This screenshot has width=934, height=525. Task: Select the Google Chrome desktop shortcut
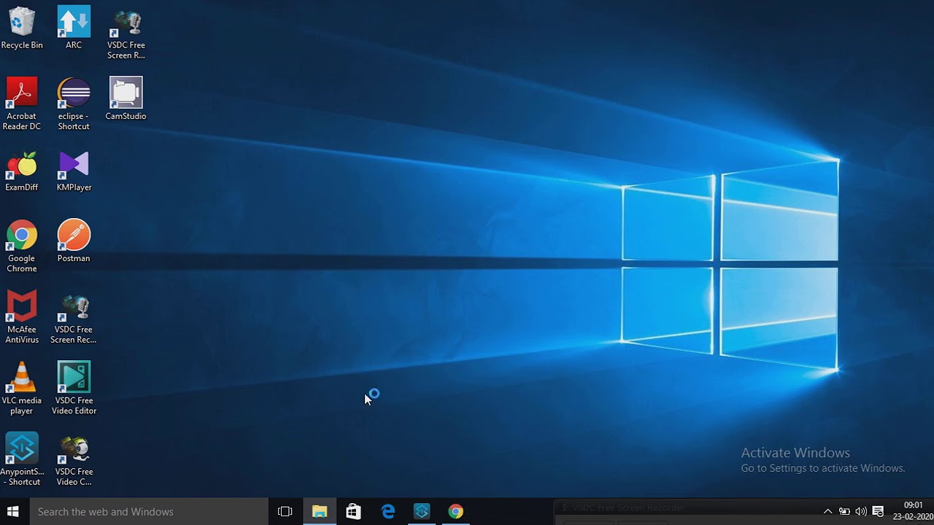(x=22, y=246)
